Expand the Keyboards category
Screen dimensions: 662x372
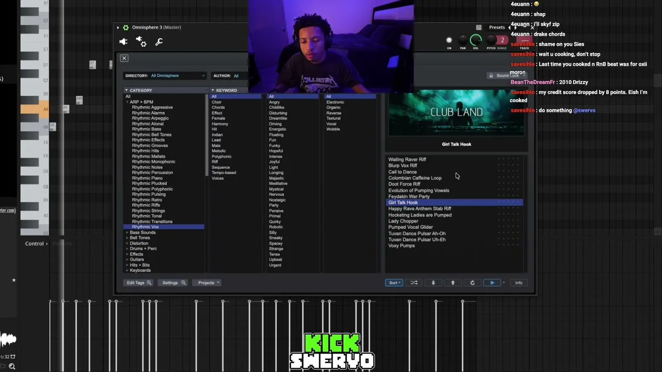point(127,271)
